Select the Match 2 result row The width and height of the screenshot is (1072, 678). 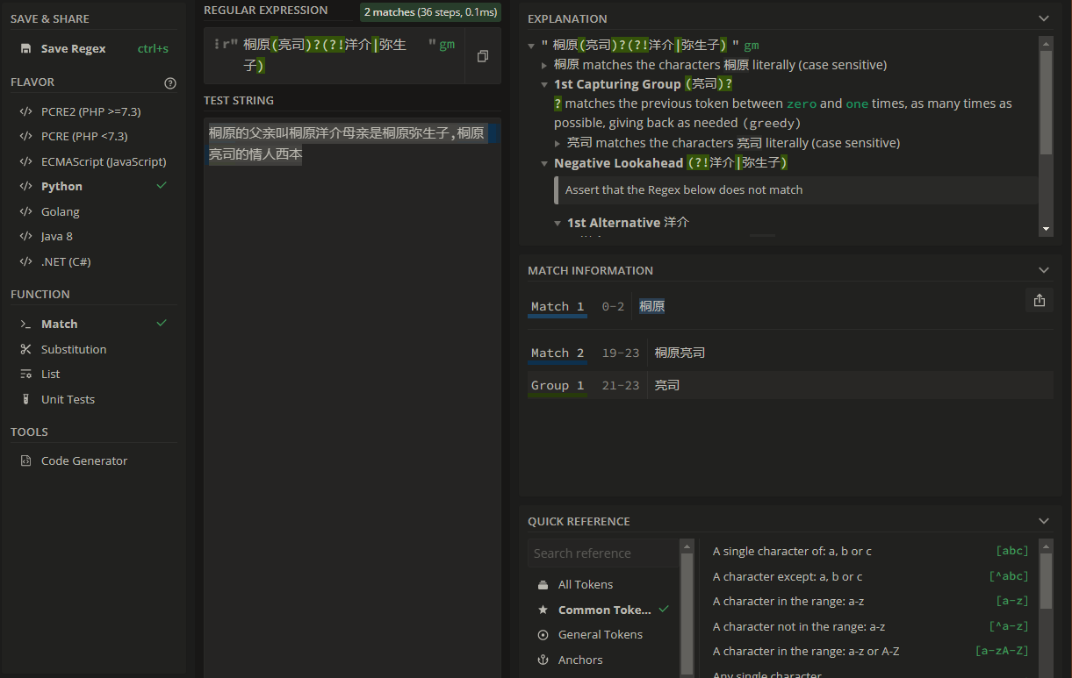[790, 353]
